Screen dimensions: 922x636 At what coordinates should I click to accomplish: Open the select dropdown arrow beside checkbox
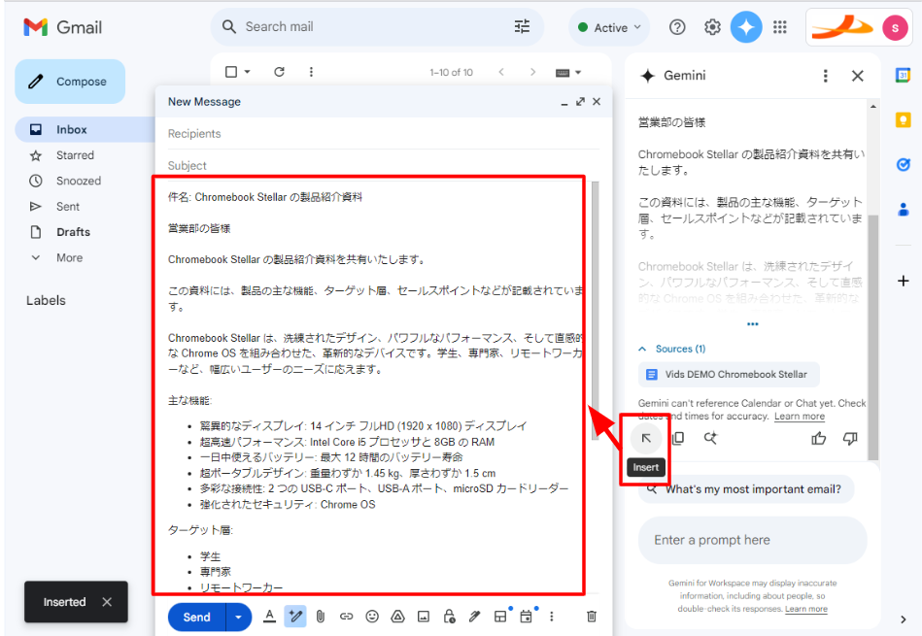pos(248,72)
